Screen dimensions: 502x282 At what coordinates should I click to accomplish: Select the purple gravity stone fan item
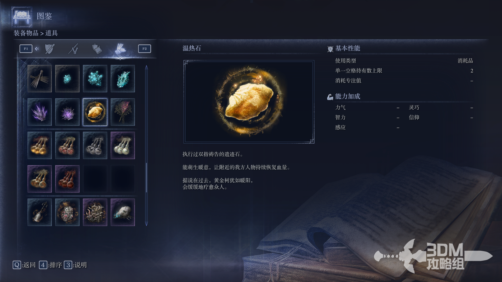pyautogui.click(x=39, y=112)
